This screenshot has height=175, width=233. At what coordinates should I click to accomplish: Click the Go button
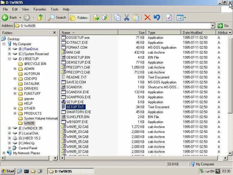(223, 26)
